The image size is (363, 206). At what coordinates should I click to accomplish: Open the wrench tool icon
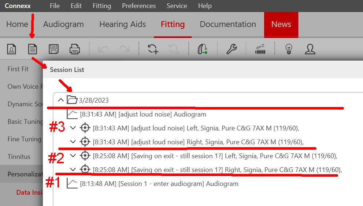point(231,49)
